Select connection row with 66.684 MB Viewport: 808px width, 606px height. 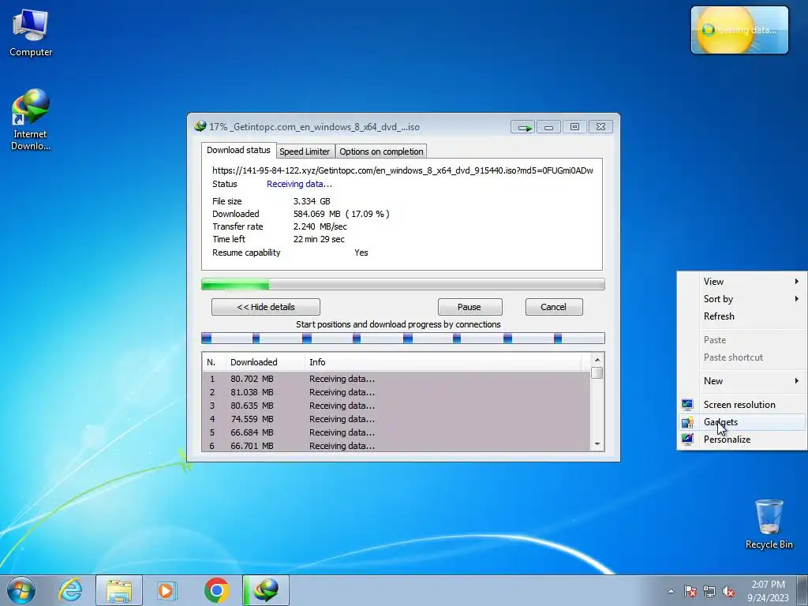[x=396, y=432]
